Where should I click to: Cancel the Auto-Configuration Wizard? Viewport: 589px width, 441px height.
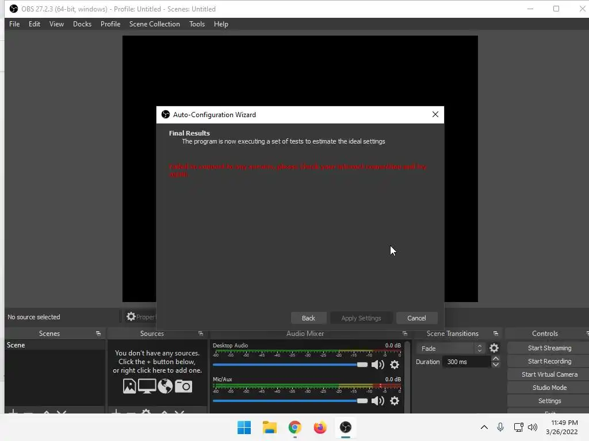coord(416,318)
